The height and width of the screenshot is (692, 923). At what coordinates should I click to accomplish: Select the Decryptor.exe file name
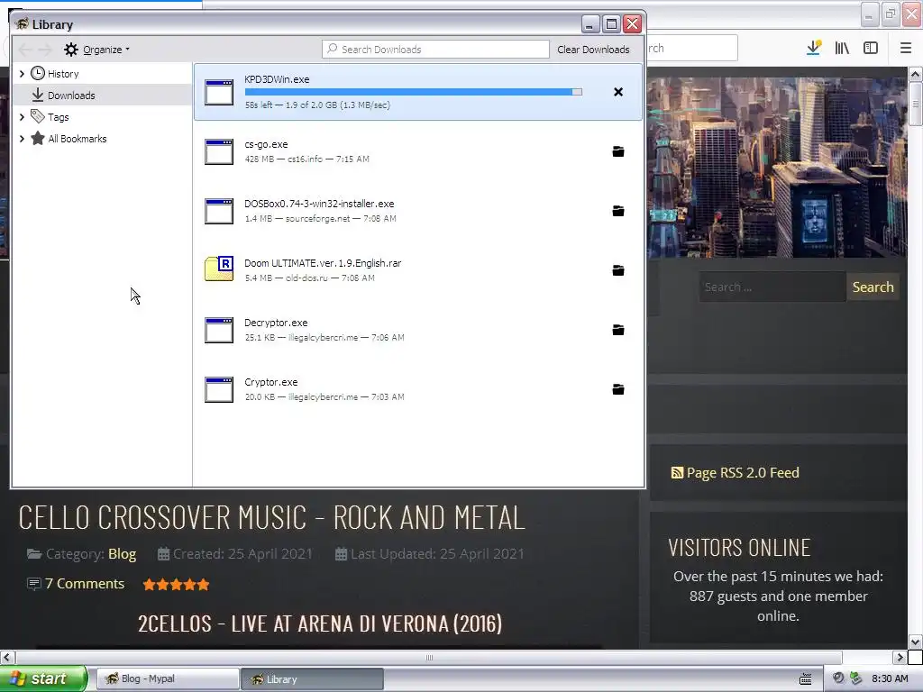point(276,323)
